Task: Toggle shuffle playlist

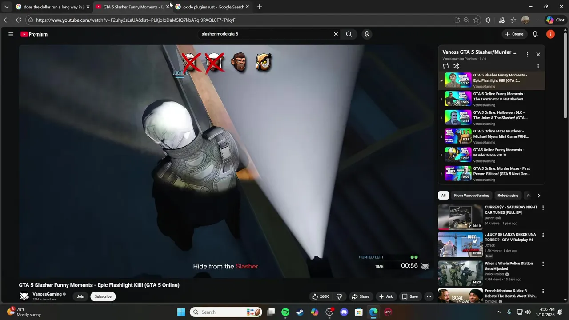Action: [456, 66]
